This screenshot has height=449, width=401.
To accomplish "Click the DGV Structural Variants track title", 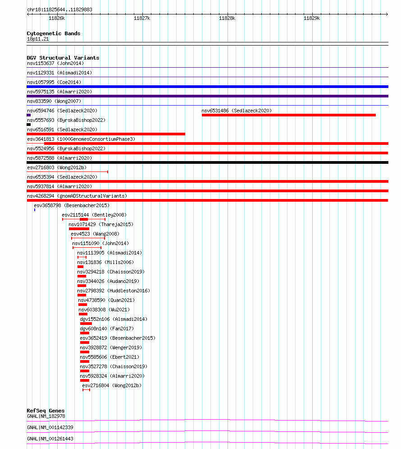I will coord(63,58).
